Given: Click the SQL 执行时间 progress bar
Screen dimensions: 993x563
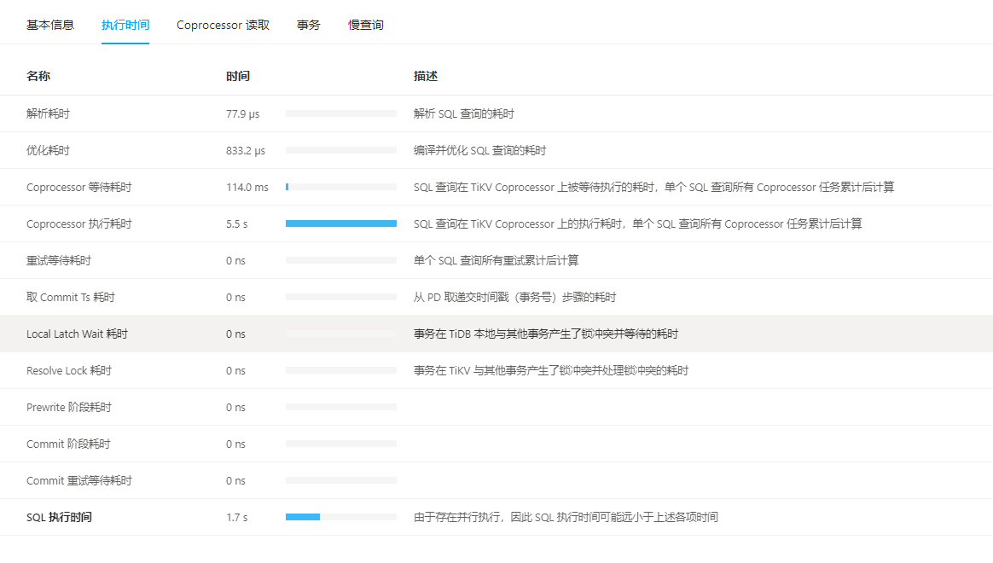Looking at the screenshot, I should pyautogui.click(x=341, y=517).
